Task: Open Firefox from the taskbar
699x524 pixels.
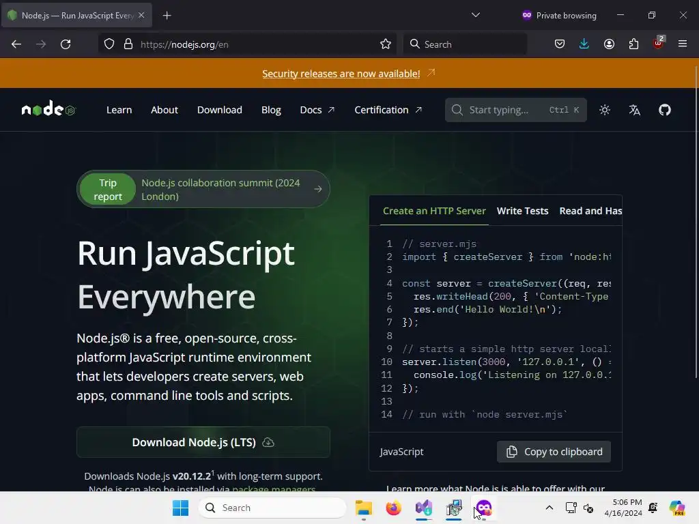Action: coord(394,508)
